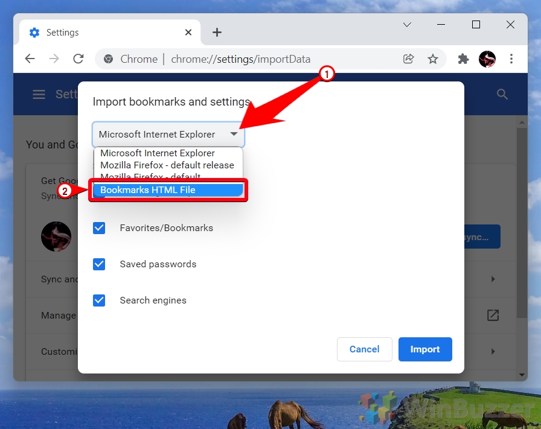Choose Mozilla Firefox - default release option
Image resolution: width=541 pixels, height=429 pixels.
167,165
